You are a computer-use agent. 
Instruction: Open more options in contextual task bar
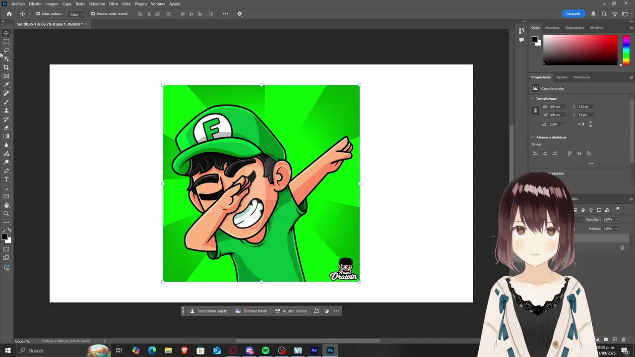(x=336, y=311)
